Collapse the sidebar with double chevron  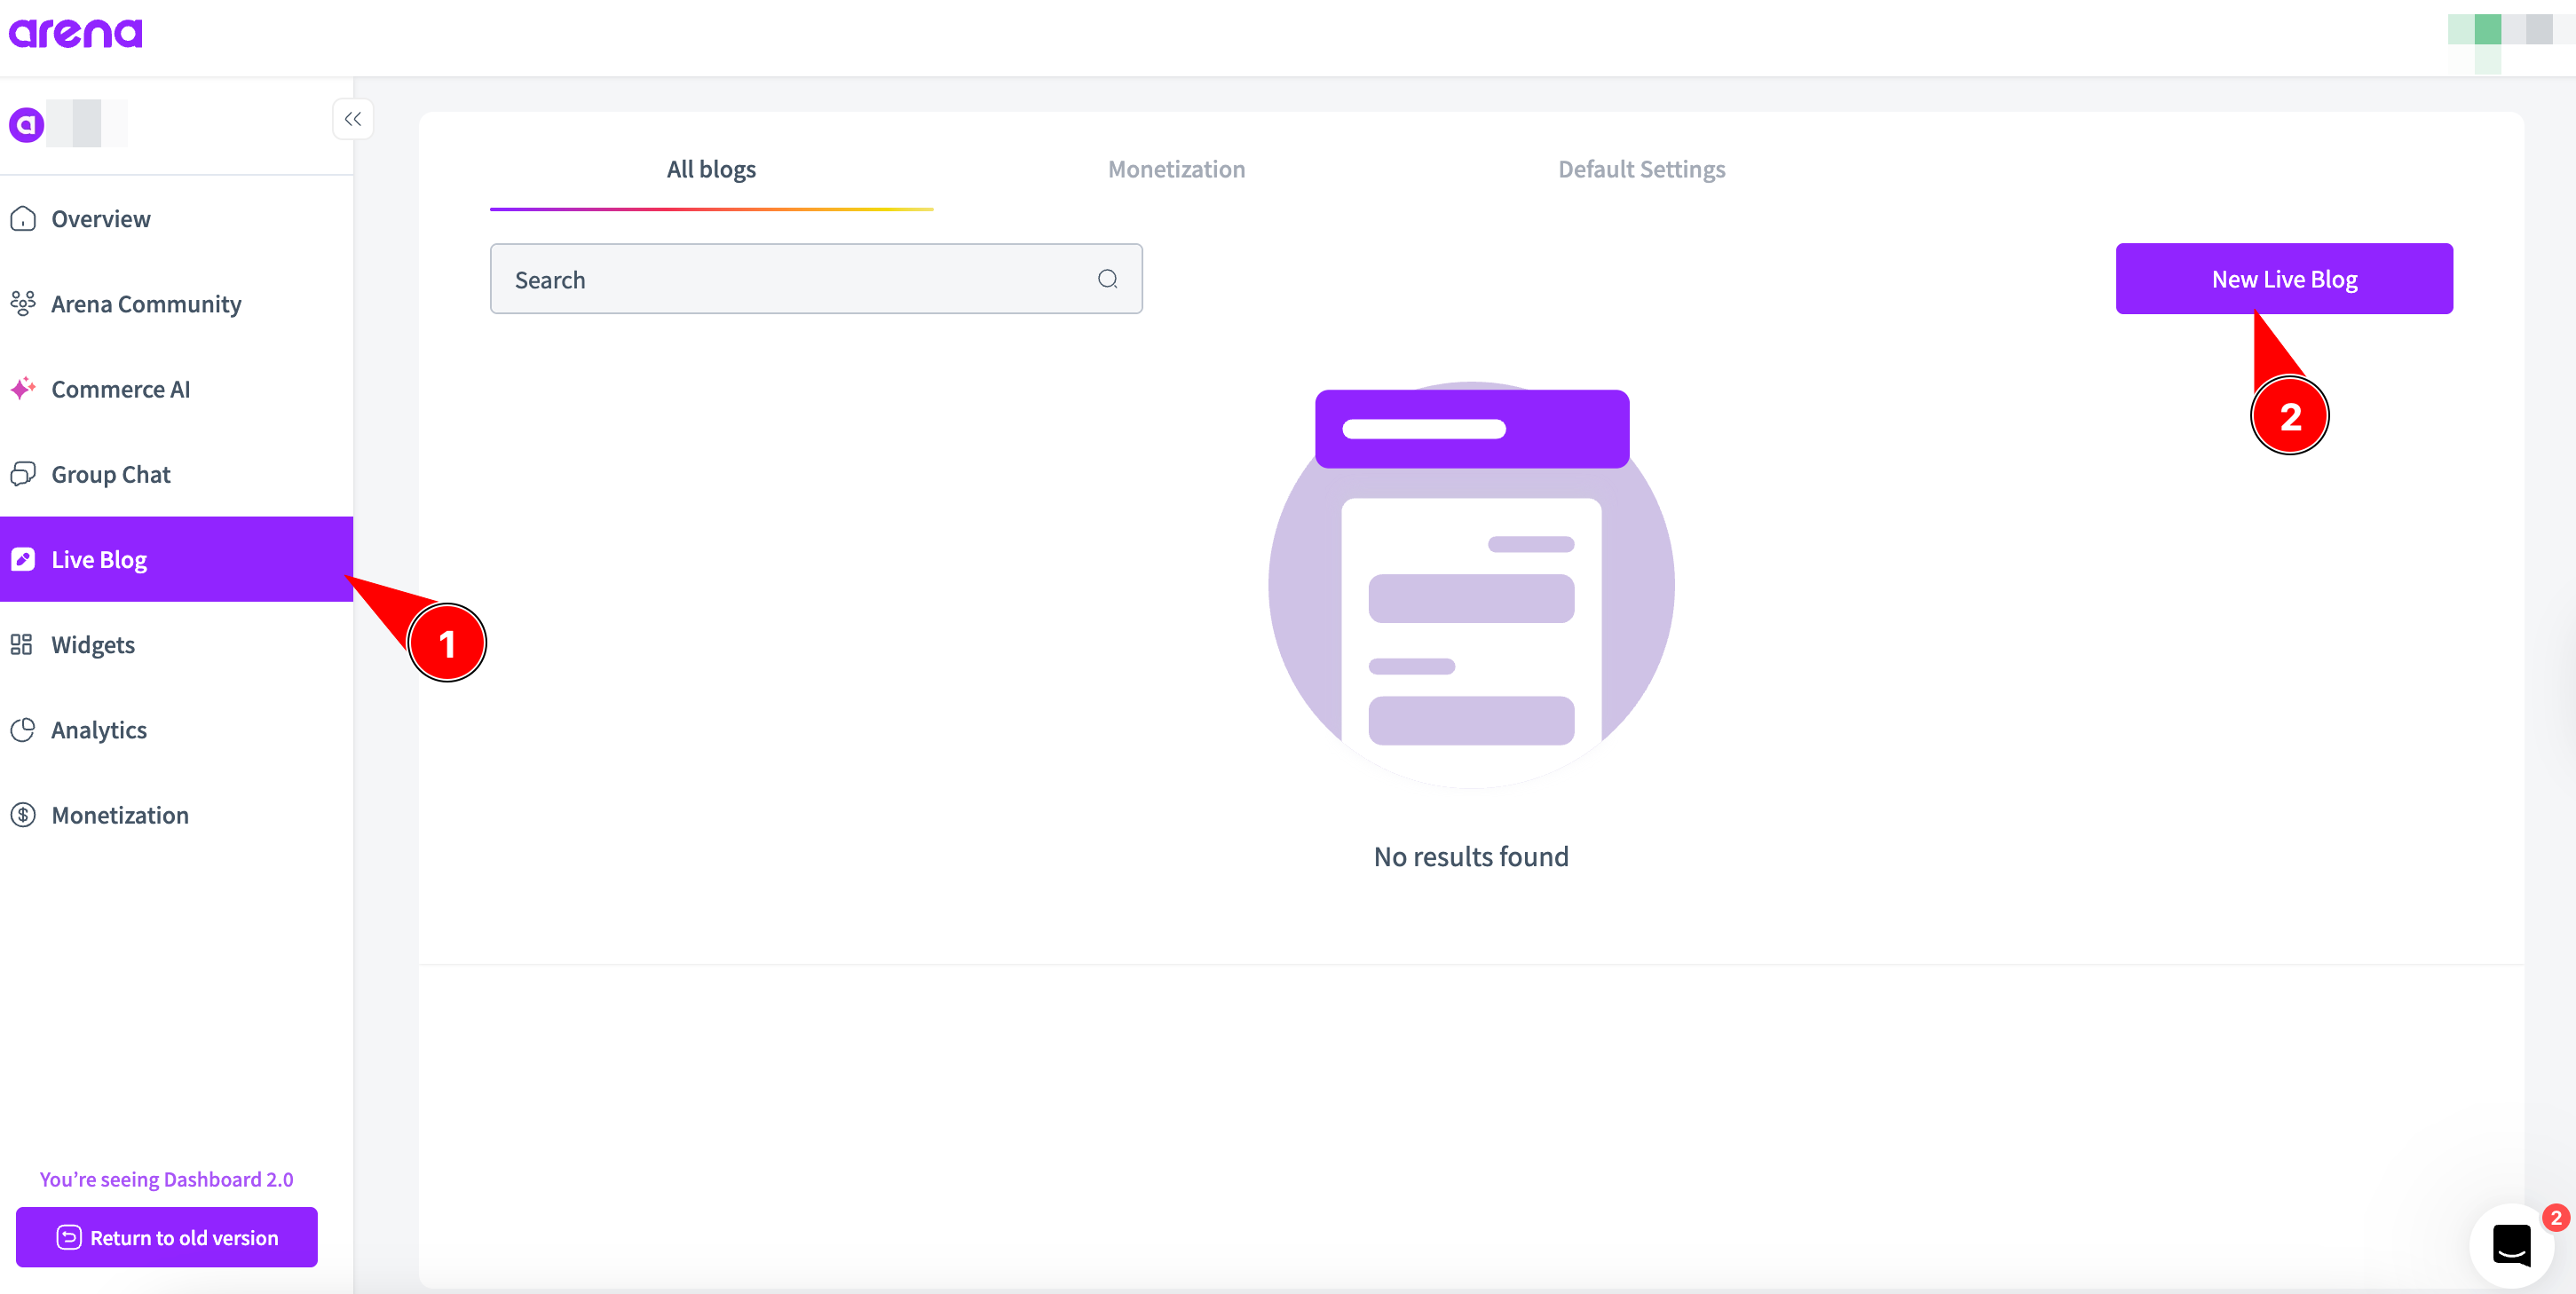coord(353,119)
